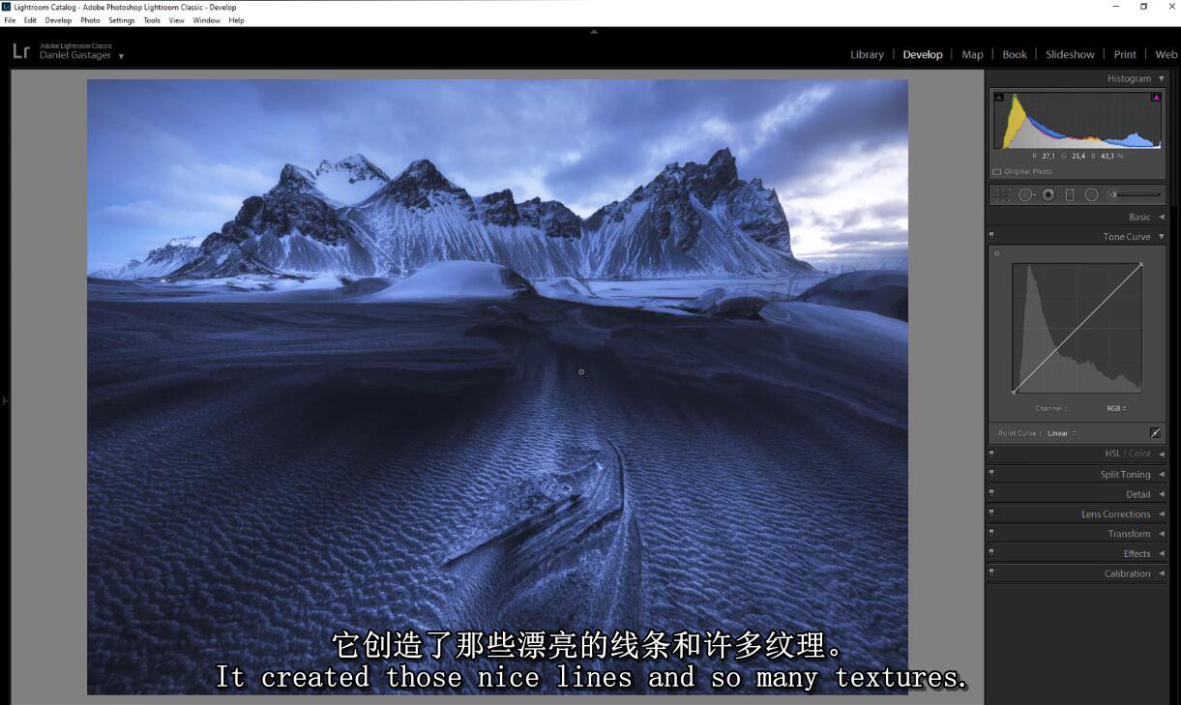Toggle the Split Toning panel switch
The image size is (1181, 705).
click(991, 474)
